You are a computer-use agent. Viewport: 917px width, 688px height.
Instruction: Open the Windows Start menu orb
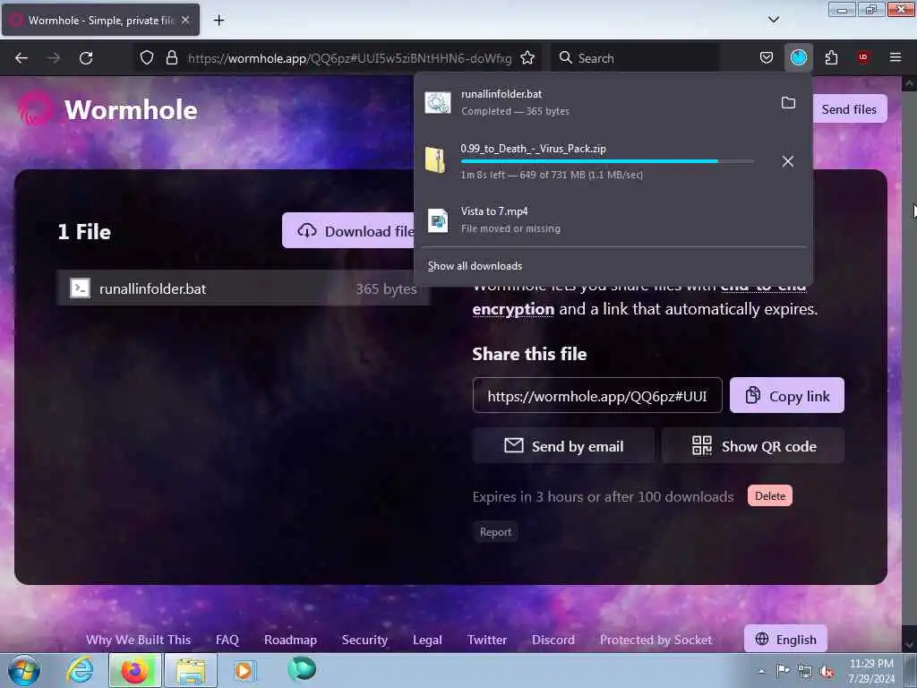[24, 670]
